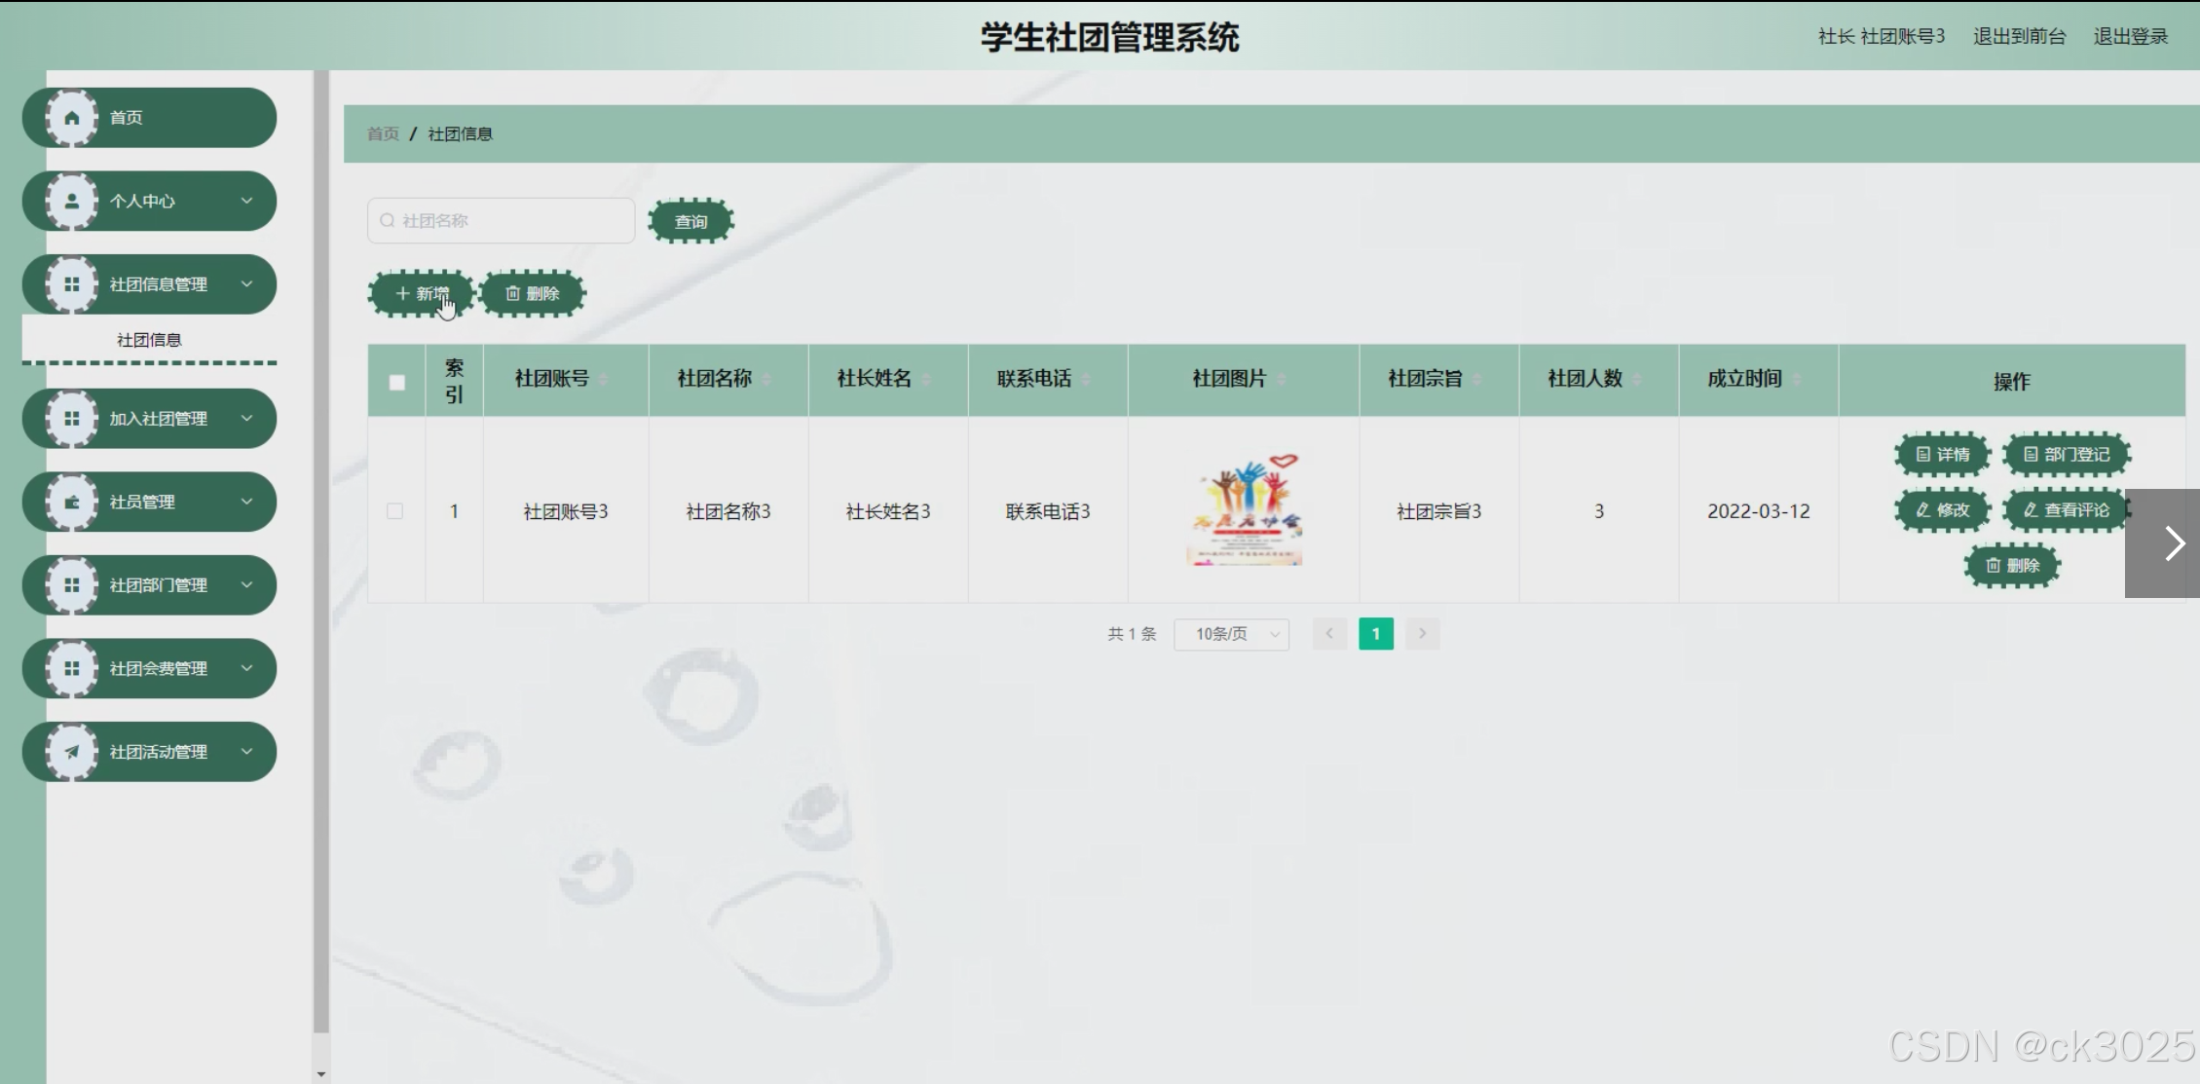Click the home icon in sidebar
This screenshot has height=1084, width=2200.
pos(72,118)
